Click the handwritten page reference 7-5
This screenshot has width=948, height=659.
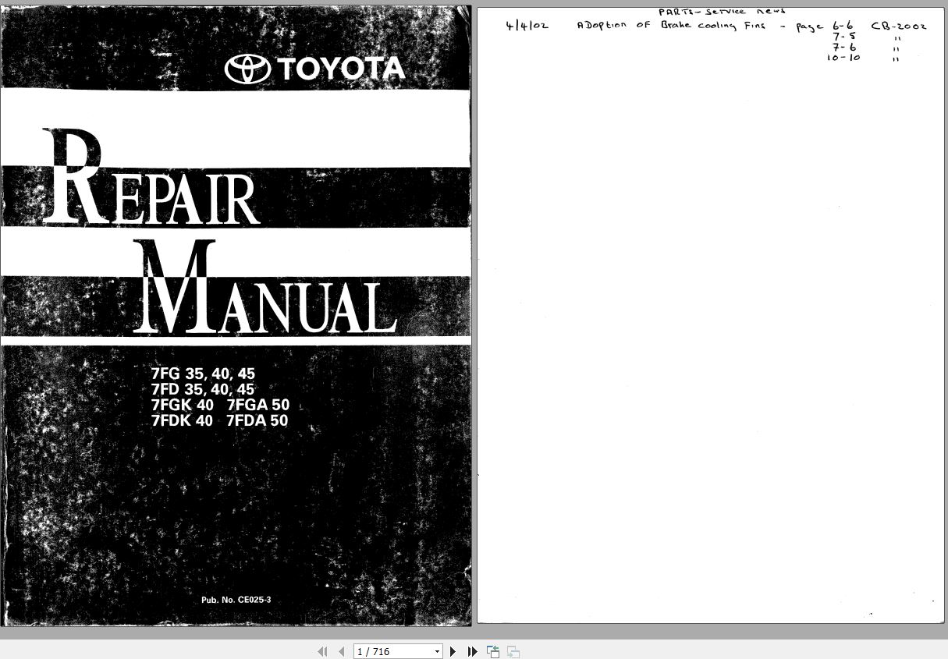point(844,36)
